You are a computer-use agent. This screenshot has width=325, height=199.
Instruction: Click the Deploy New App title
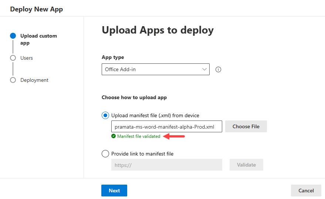click(x=37, y=9)
